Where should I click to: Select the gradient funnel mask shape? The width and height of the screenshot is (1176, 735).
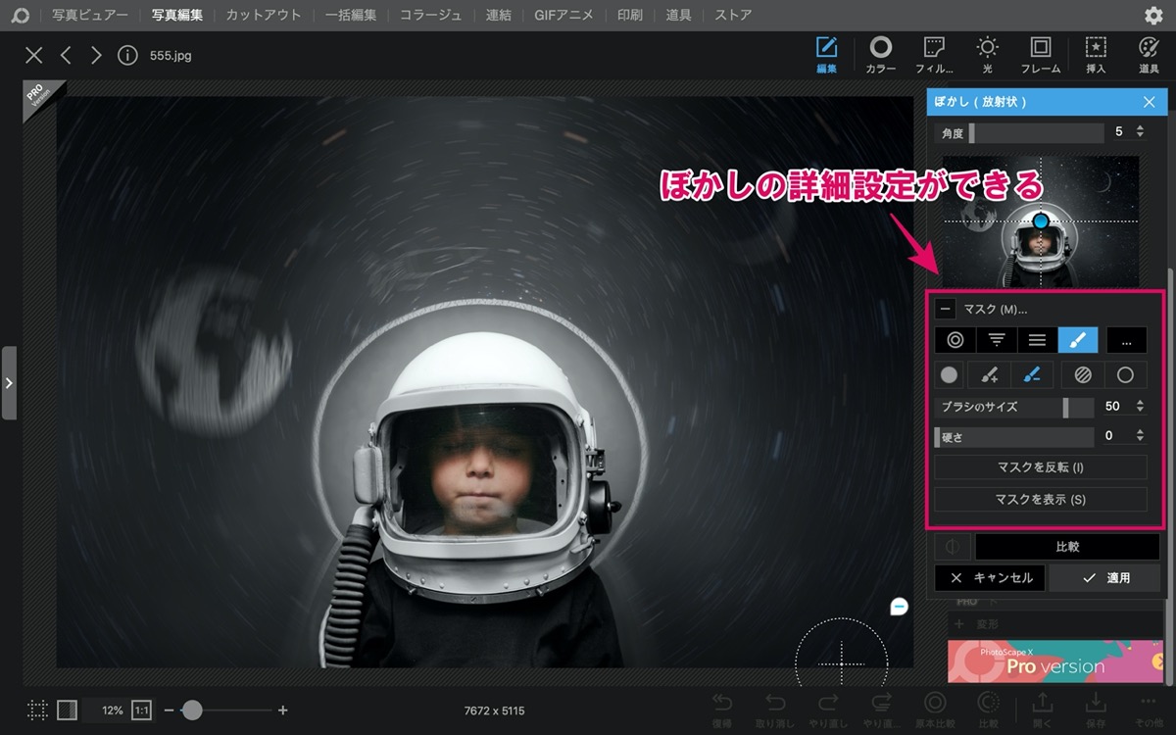(x=996, y=340)
